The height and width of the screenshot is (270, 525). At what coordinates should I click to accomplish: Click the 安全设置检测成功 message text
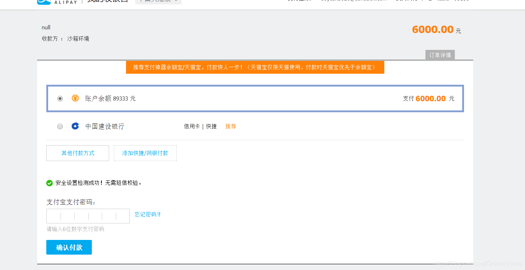tap(98, 183)
